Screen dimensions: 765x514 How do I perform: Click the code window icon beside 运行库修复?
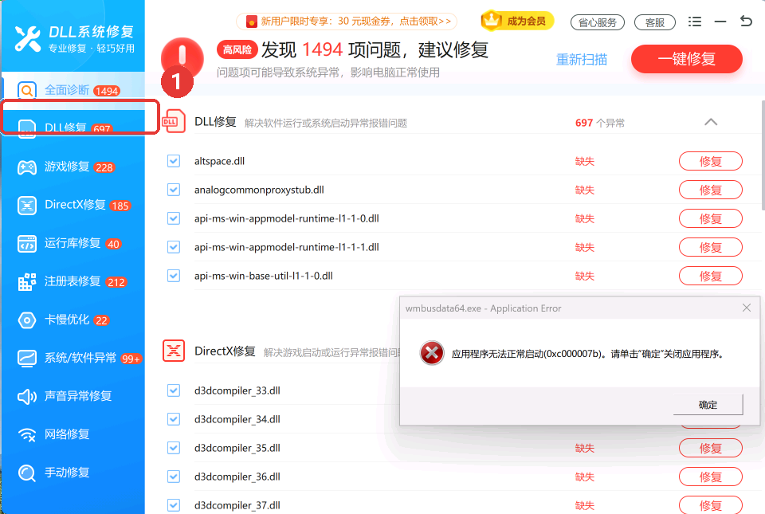(x=27, y=243)
